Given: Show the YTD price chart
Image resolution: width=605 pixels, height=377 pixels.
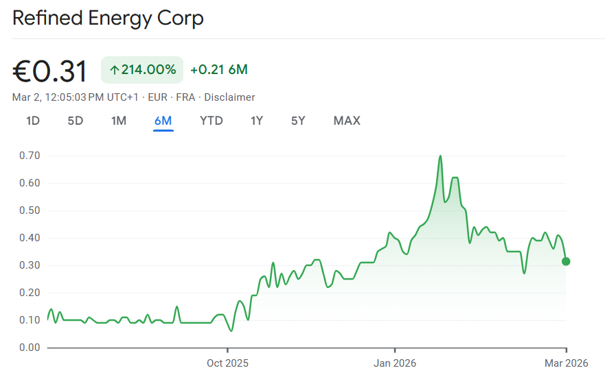Looking at the screenshot, I should 212,121.
